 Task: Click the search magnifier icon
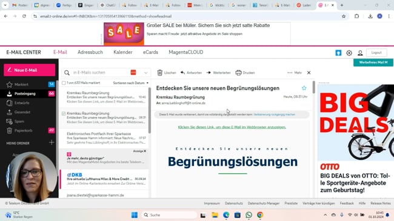coord(67,72)
